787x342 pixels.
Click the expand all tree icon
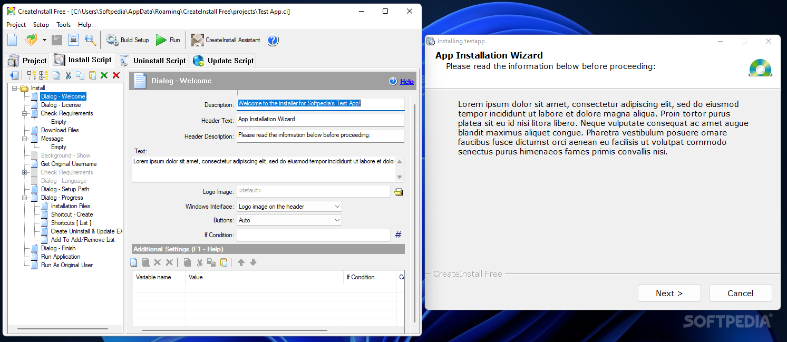click(44, 75)
